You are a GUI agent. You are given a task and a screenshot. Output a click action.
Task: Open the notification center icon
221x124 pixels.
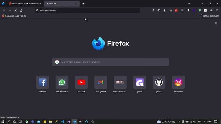point(215,122)
